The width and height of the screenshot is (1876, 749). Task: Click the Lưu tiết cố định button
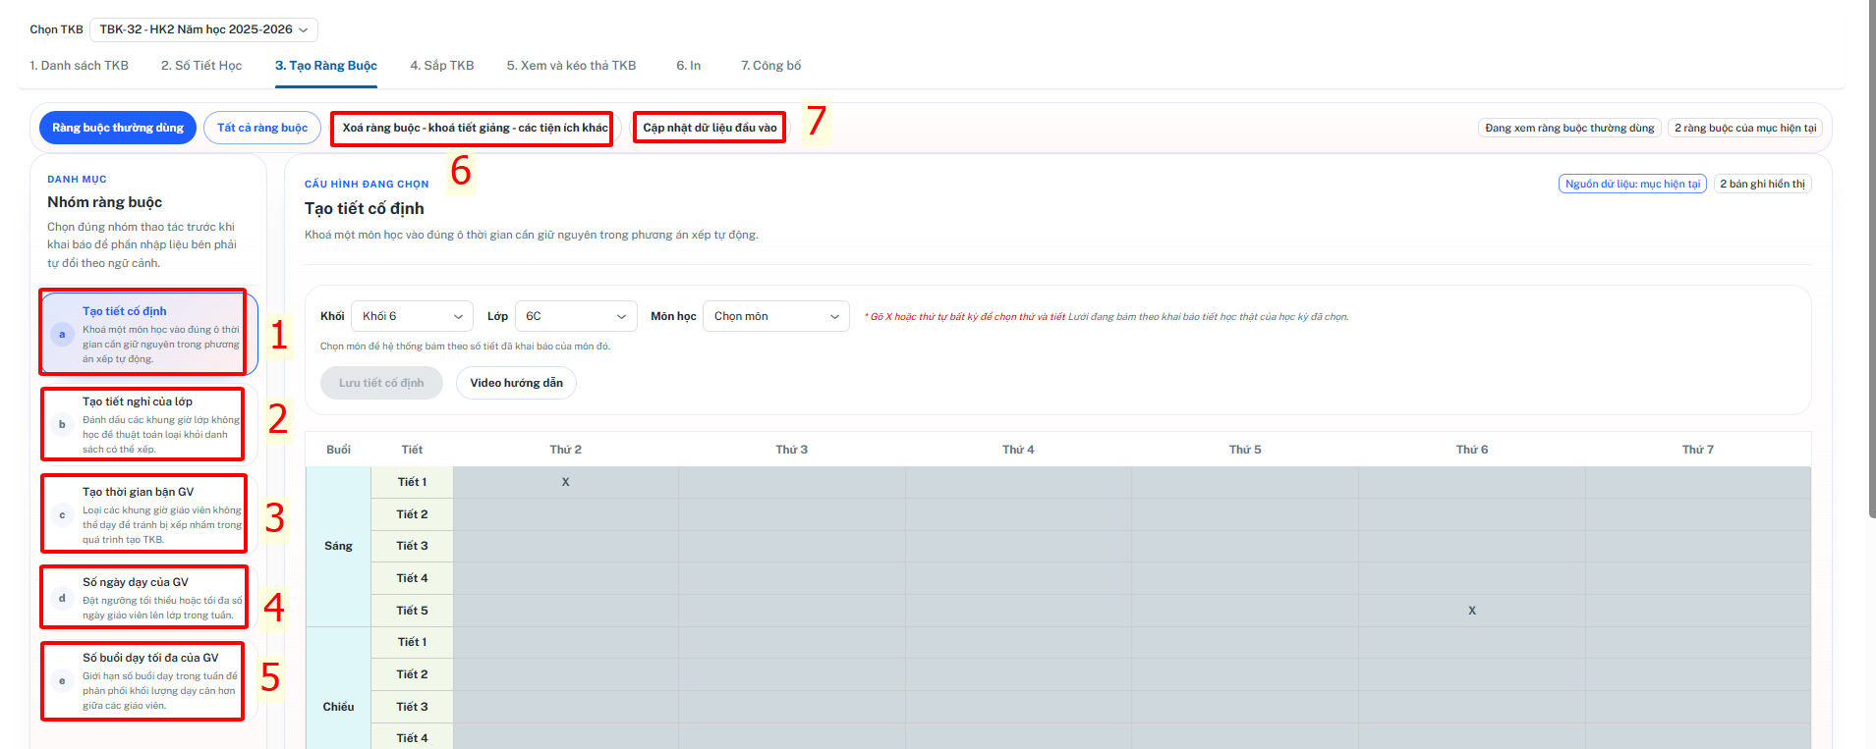[381, 383]
